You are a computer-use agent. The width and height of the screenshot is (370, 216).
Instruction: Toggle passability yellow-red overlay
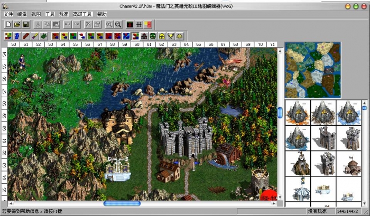pos(147,24)
